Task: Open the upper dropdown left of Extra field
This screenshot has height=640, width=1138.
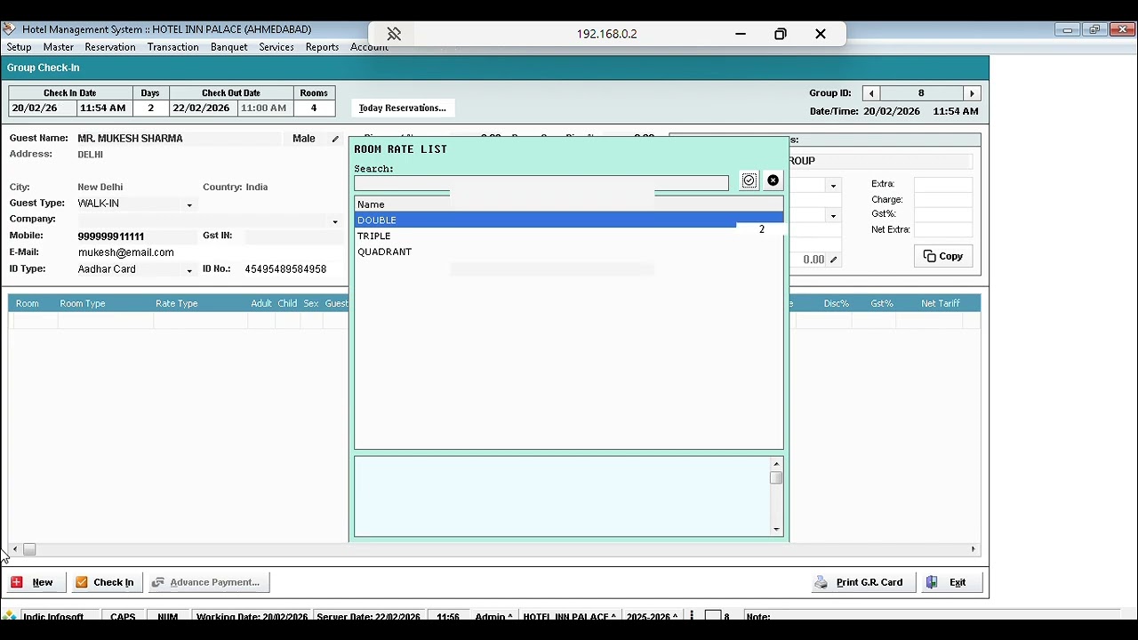Action: 833,186
